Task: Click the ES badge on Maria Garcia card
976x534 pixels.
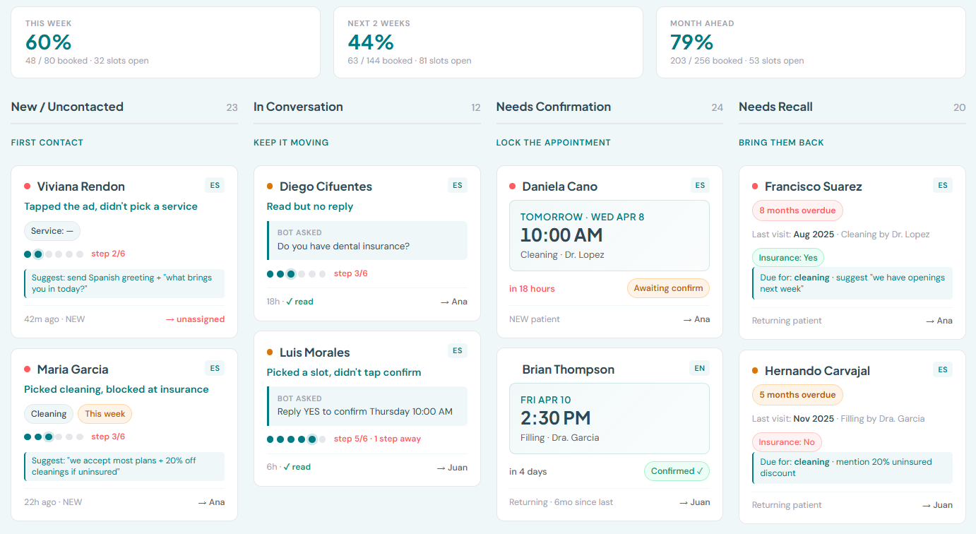Action: point(215,368)
